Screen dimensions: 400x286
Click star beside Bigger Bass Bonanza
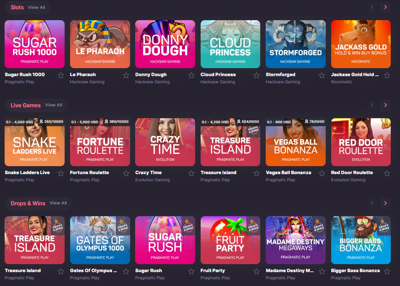tap(387, 271)
